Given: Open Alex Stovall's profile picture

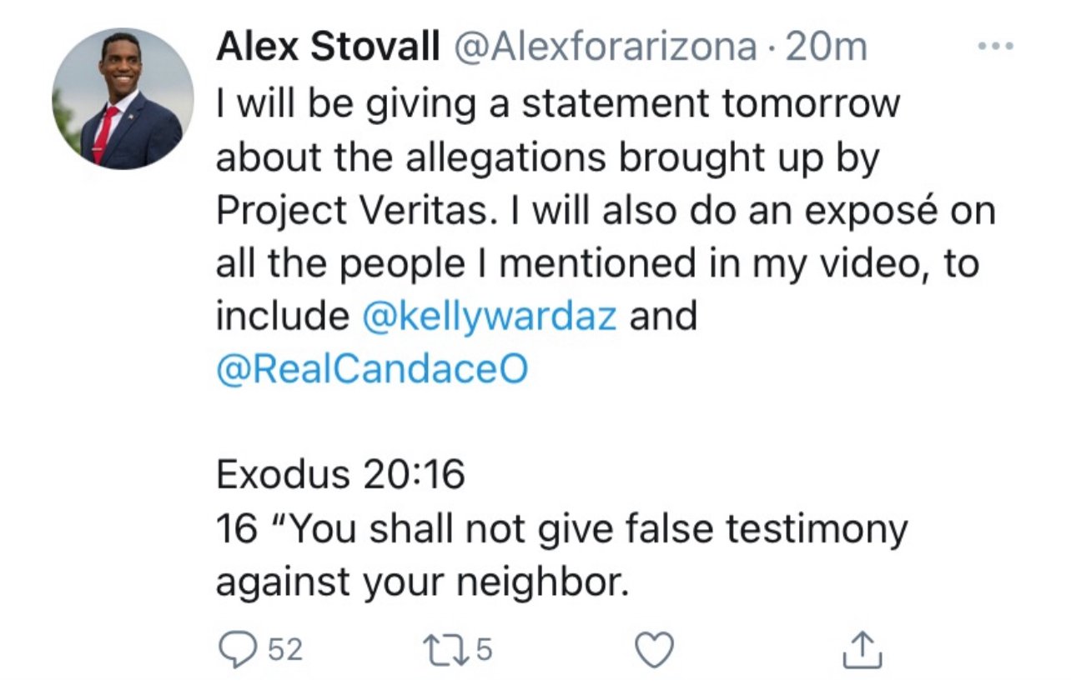Looking at the screenshot, I should [123, 99].
